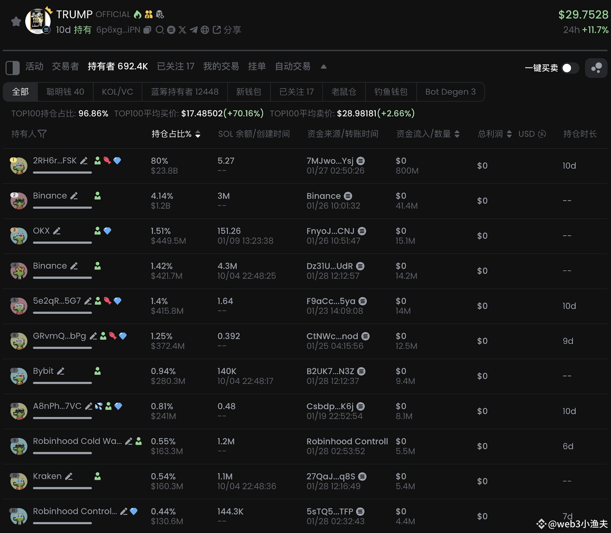Open the 自动交易 tab
The height and width of the screenshot is (533, 611).
(292, 66)
